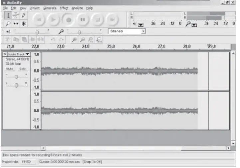The height and width of the screenshot is (168, 240).
Task: Open the Analyze menu
Action: tap(77, 8)
